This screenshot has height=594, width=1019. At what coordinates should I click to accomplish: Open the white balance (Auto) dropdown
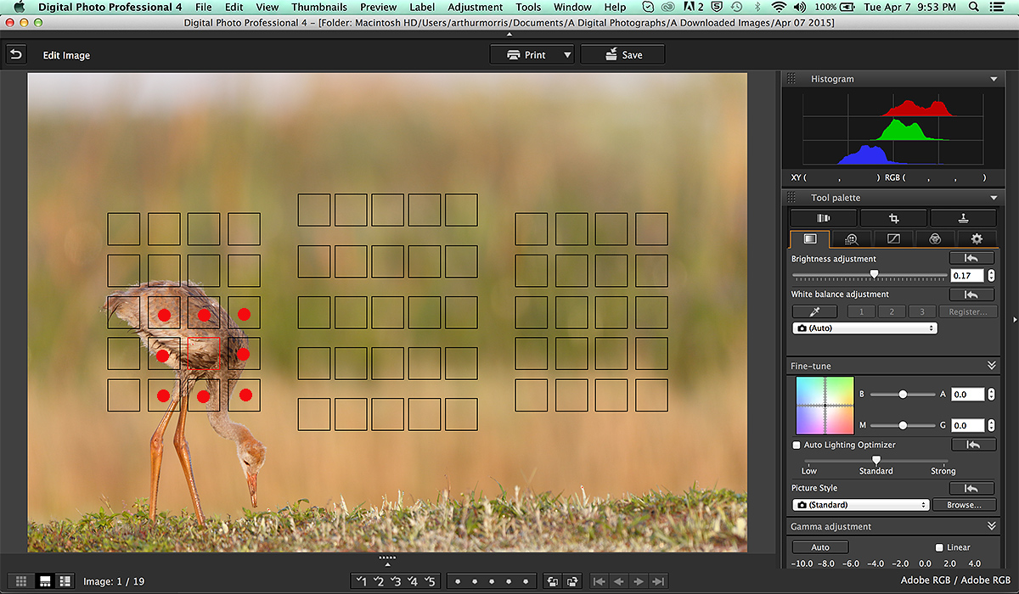(x=864, y=328)
